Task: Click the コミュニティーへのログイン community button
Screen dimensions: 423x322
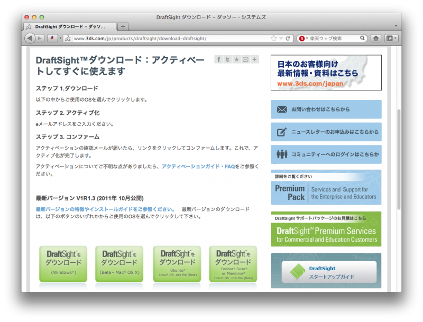Action: coord(326,154)
